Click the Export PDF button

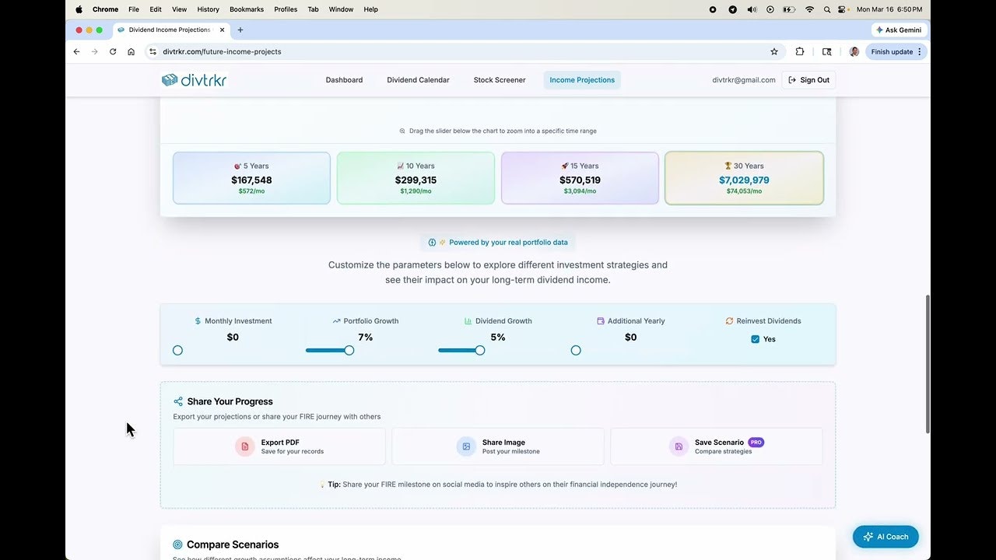[x=279, y=446]
